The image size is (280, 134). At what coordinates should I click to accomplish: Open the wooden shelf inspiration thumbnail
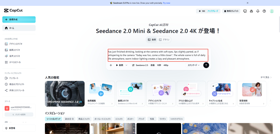[x=113, y=128]
